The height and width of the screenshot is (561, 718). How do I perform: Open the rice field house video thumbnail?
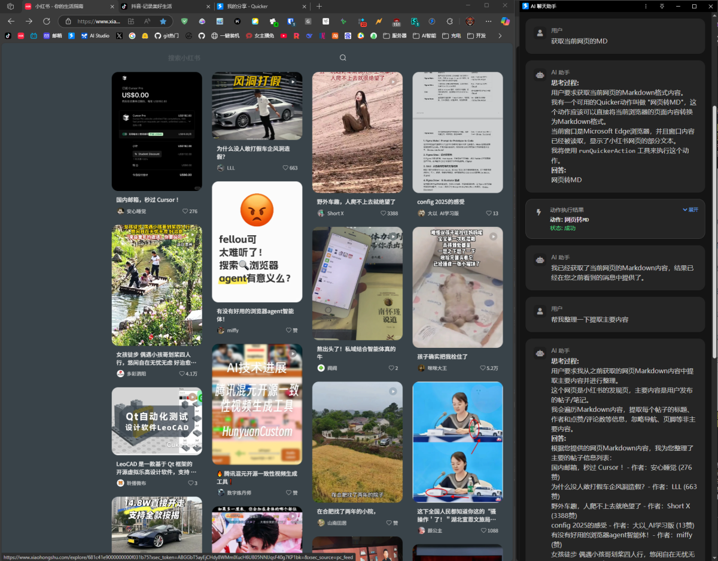click(357, 442)
